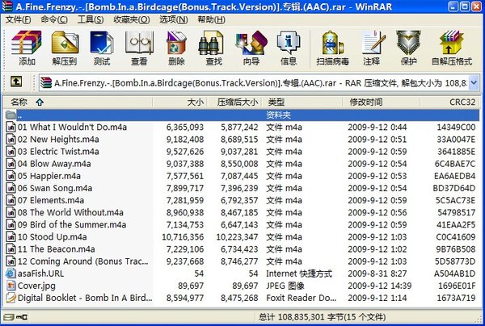Click CRC32 value 14349C00
Viewport: 485px width, 326px height.
456,127
